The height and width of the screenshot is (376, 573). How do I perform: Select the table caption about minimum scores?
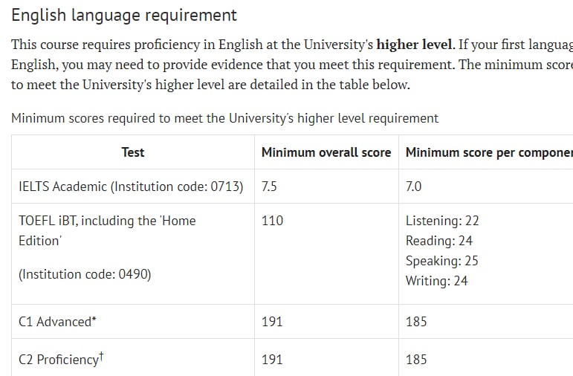pyautogui.click(x=224, y=118)
